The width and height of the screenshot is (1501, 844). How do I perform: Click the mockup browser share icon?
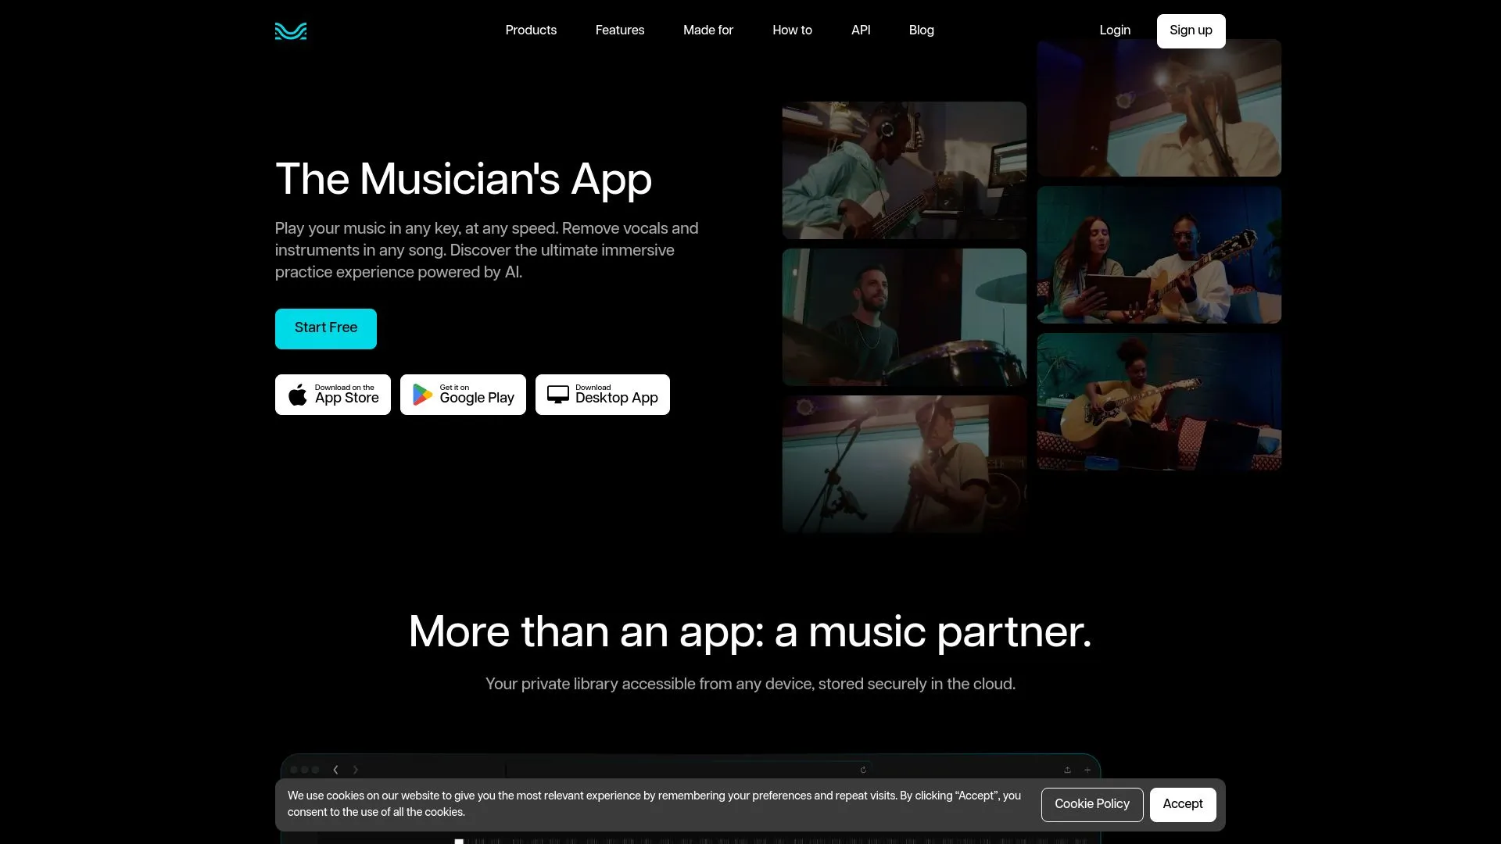(x=1067, y=770)
